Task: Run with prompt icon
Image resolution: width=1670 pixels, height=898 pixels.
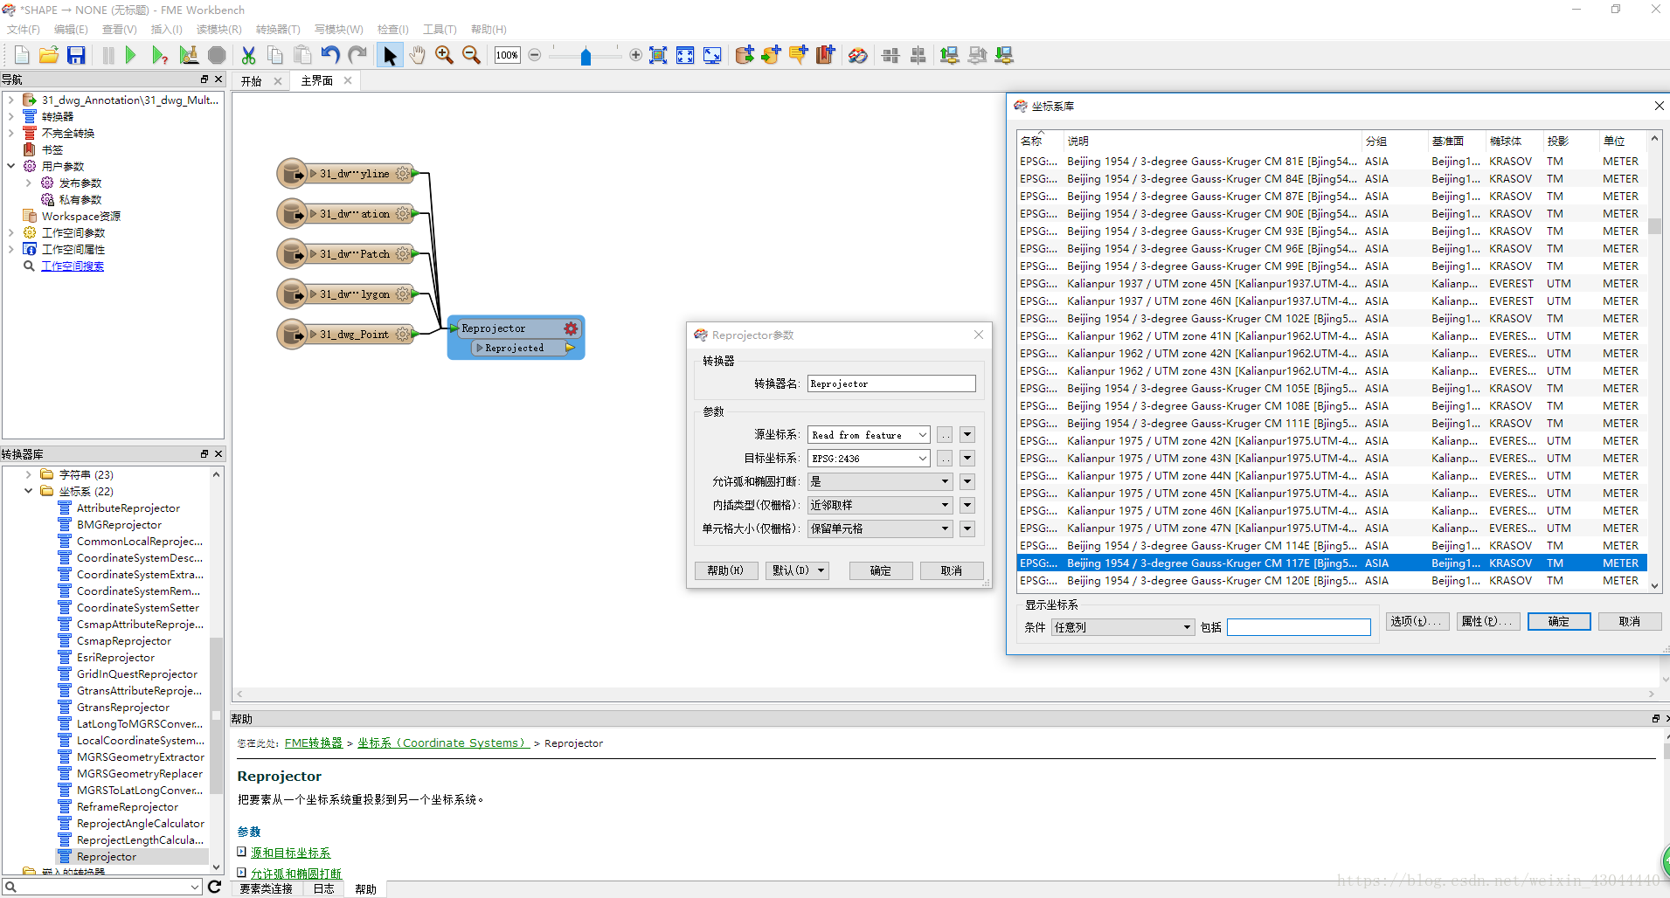Action: [x=159, y=55]
